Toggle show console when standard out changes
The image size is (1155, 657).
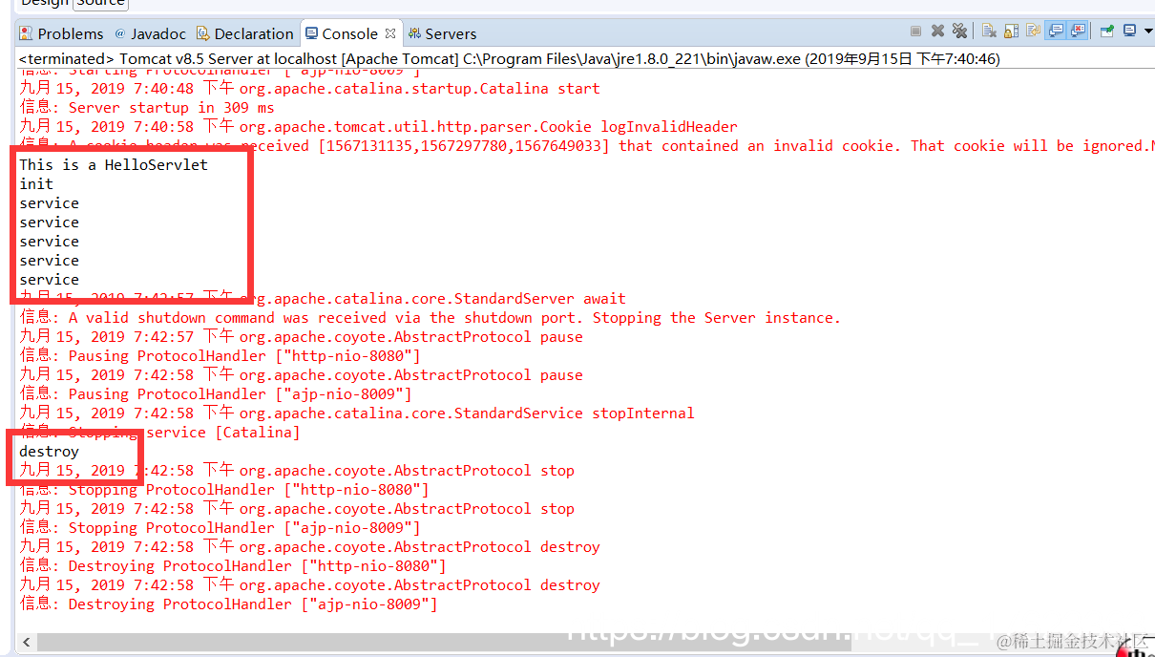click(x=1055, y=31)
